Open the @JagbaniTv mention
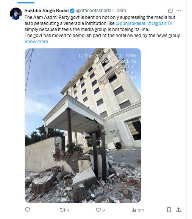The image size is (192, 219). point(160,23)
